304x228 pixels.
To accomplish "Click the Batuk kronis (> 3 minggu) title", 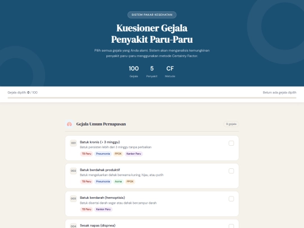I will tap(100, 142).
